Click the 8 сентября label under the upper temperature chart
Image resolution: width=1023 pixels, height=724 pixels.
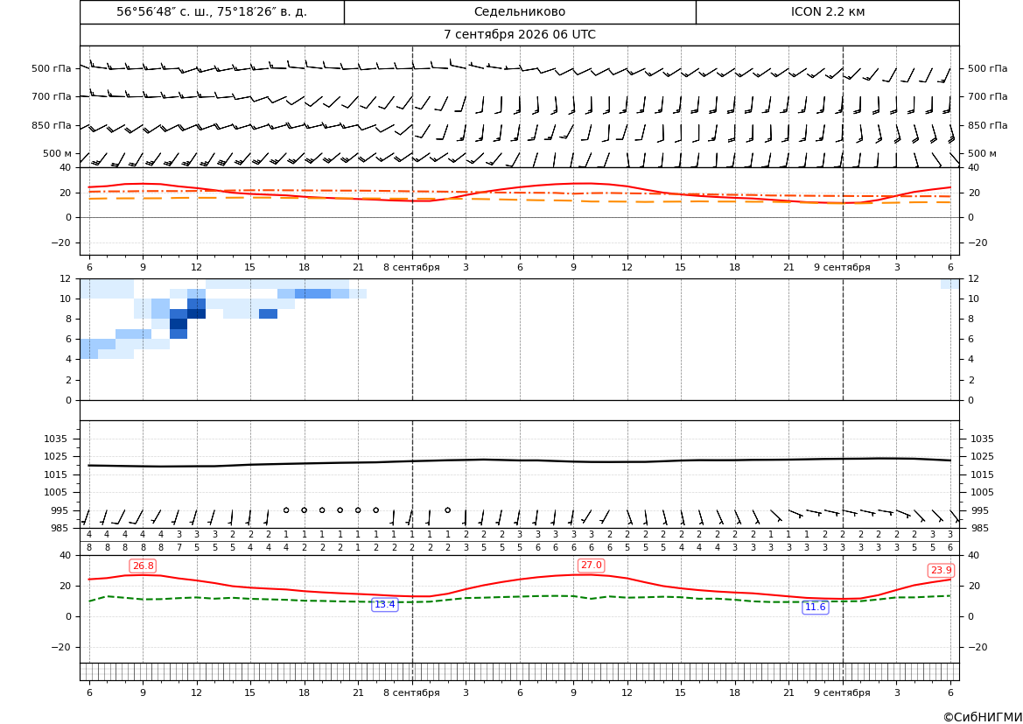click(411, 267)
